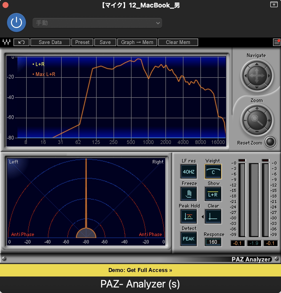Navigate down with the bottom arrow
Viewport: 281px width, 293px height.
257,87
